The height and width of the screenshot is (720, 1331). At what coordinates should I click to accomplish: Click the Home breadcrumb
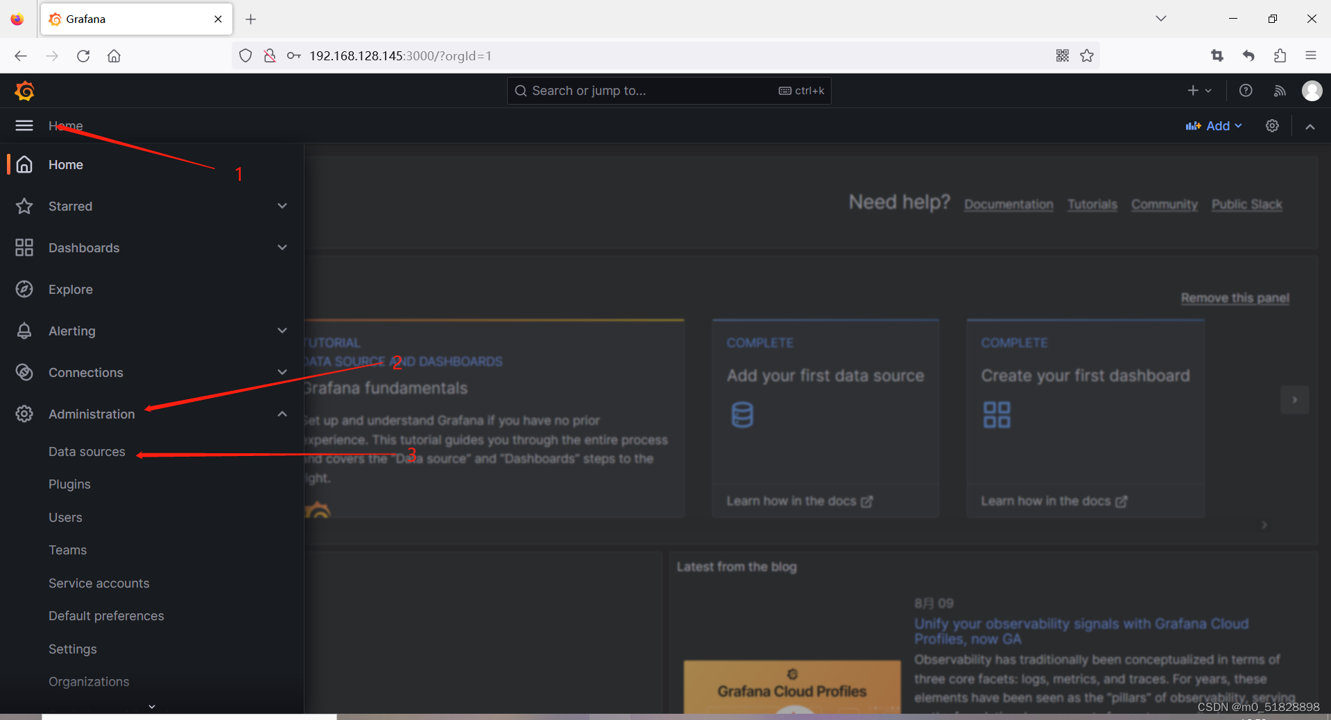(x=65, y=125)
